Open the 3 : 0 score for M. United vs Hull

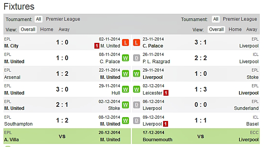click(62, 89)
